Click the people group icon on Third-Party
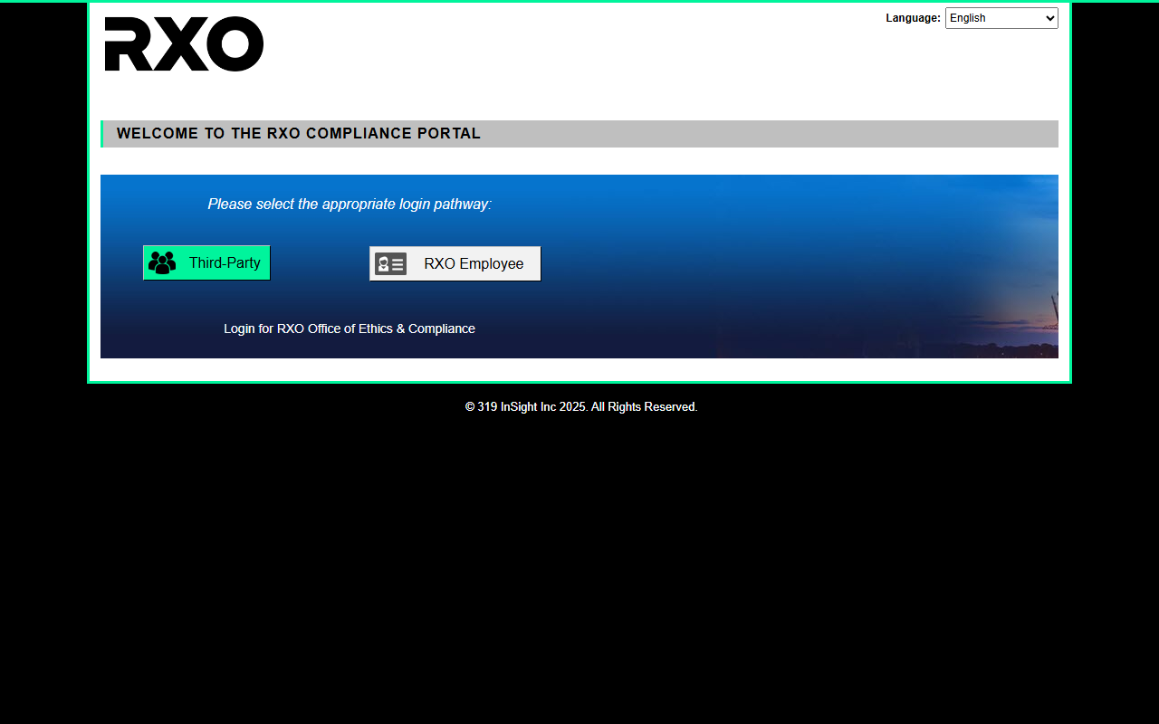Screen dimensions: 1159x724 (x=162, y=262)
